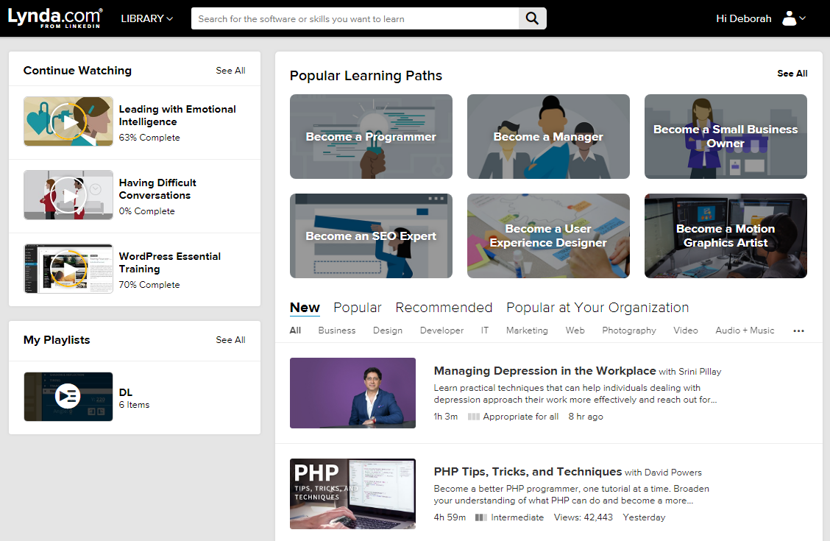Click the Appropriate for all level label

point(521,417)
